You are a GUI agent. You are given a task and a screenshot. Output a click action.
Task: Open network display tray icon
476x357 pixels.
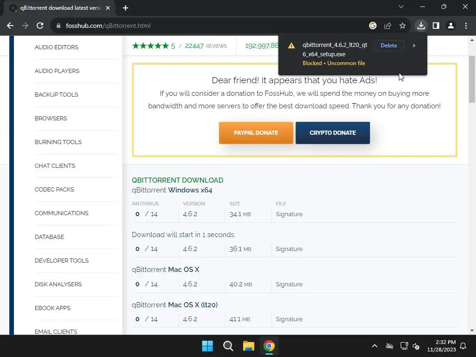[404, 346]
